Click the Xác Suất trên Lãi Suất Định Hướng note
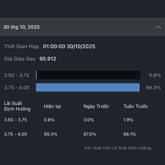 pos(118,148)
